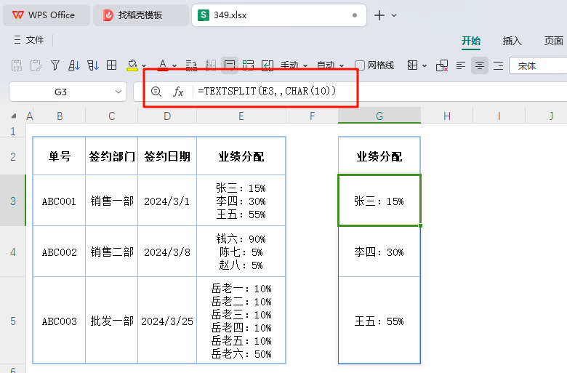Open the font color dropdown arrow

click(x=174, y=66)
